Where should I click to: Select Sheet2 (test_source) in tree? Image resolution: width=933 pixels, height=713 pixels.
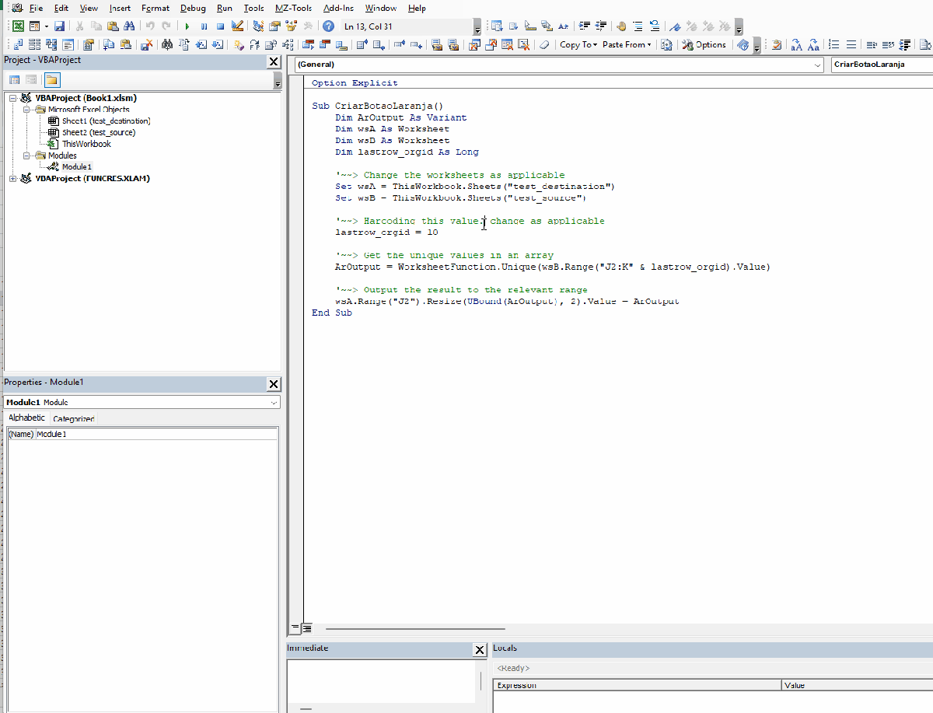pos(98,132)
